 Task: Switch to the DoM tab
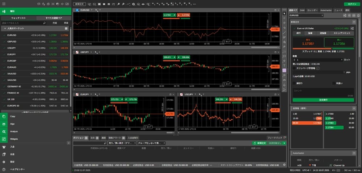pos(302,10)
